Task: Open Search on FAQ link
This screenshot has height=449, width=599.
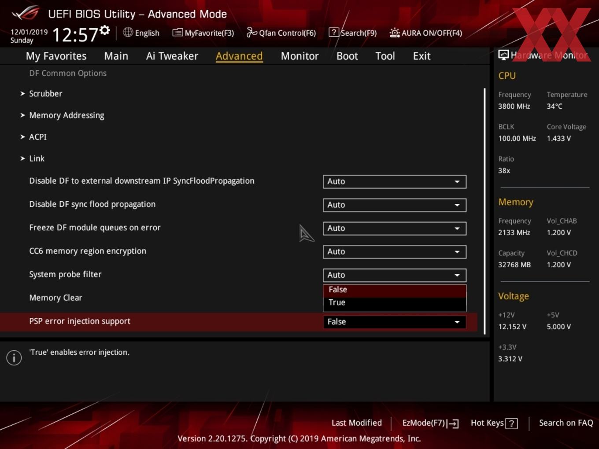Action: 566,423
